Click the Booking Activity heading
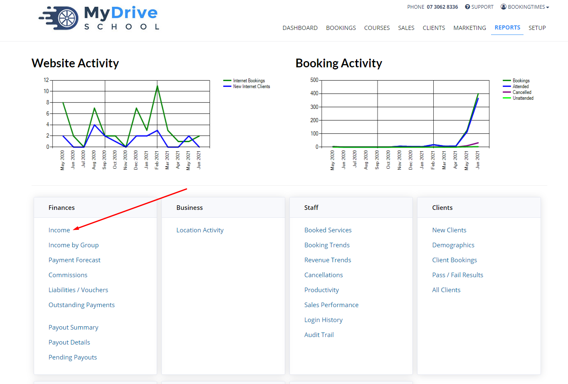Image resolution: width=568 pixels, height=384 pixels. click(x=339, y=63)
